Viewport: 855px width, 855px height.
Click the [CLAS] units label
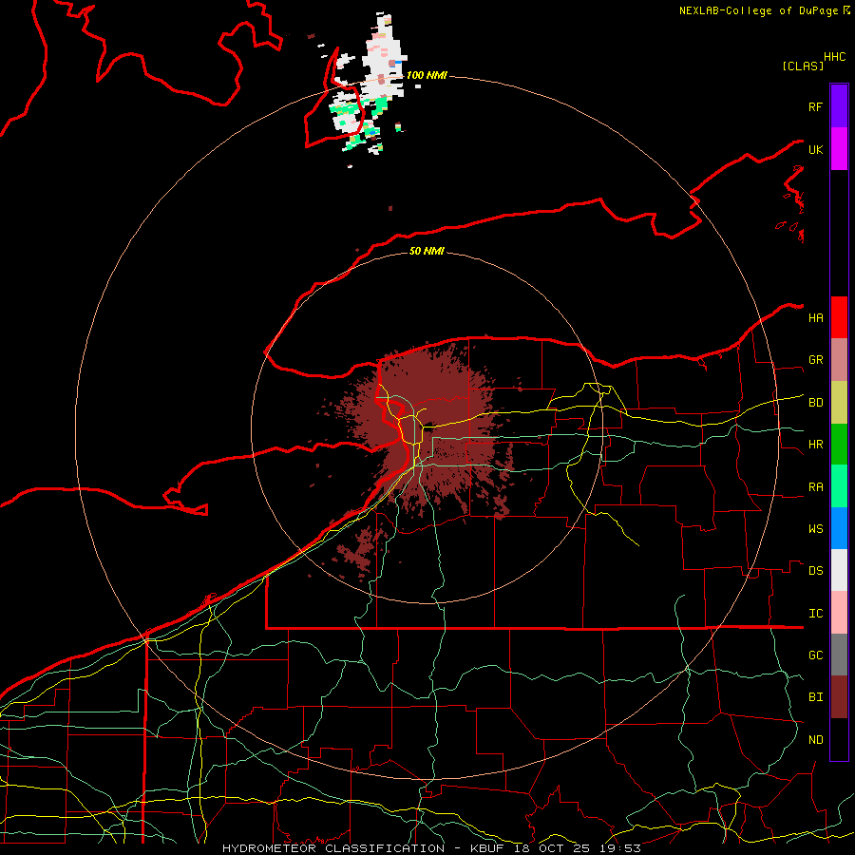coord(803,66)
